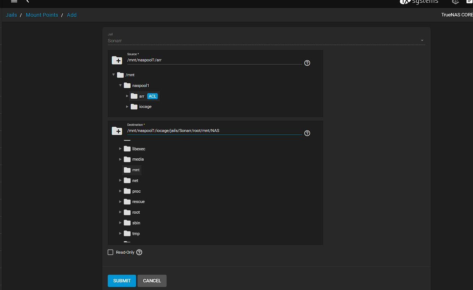Click the back chevron in top bar
Viewport: 473px width, 290px height.
click(28, 2)
